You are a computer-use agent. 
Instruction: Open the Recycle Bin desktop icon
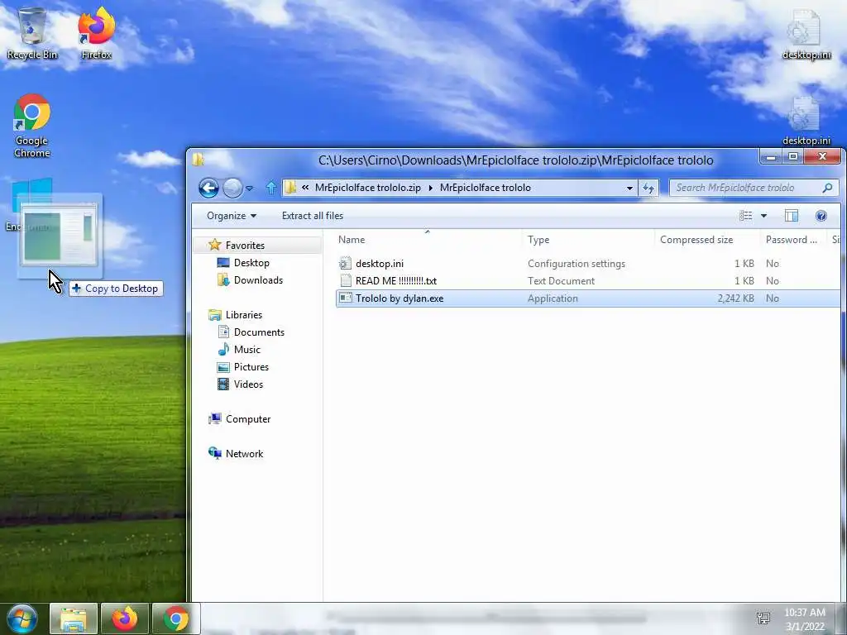click(32, 33)
